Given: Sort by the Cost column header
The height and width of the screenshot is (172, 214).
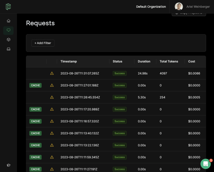Looking at the screenshot, I should 192,61.
